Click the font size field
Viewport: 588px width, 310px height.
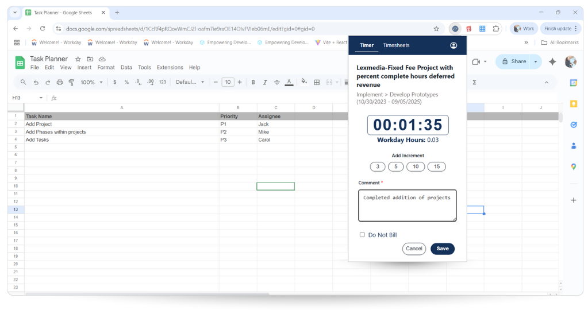(228, 82)
